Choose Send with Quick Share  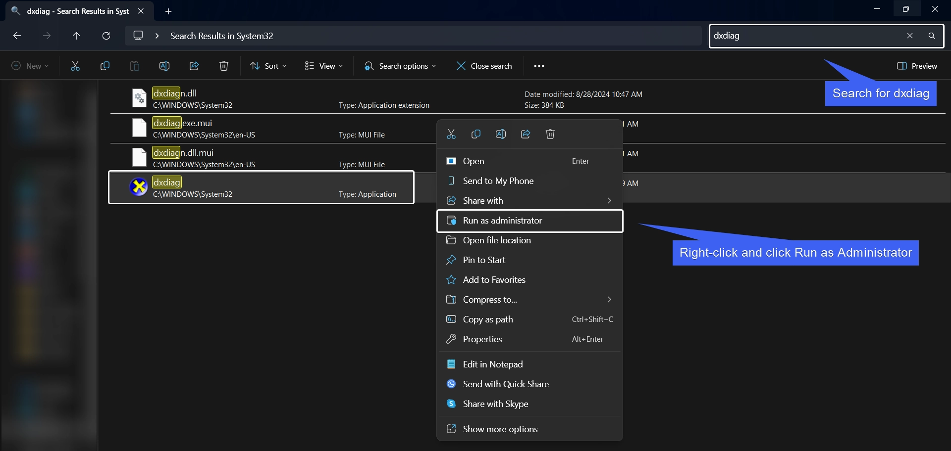point(529,384)
